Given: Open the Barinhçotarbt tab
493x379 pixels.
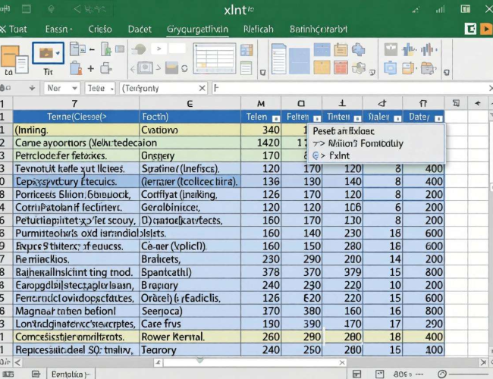Looking at the screenshot, I should pos(319,30).
